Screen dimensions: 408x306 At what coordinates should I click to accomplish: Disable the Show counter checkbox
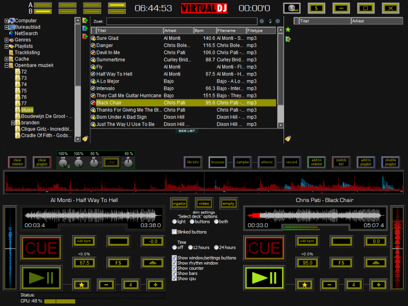click(174, 268)
